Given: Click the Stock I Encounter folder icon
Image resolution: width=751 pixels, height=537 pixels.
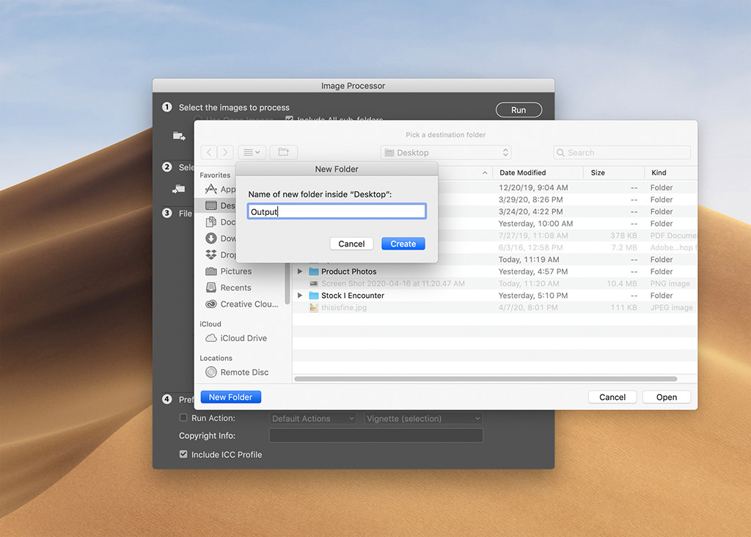Looking at the screenshot, I should [x=314, y=295].
